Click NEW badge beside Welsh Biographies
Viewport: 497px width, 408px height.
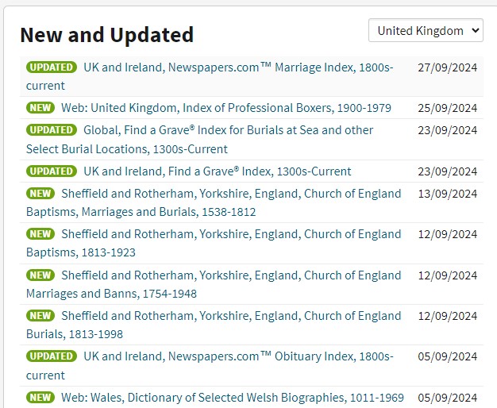40,397
